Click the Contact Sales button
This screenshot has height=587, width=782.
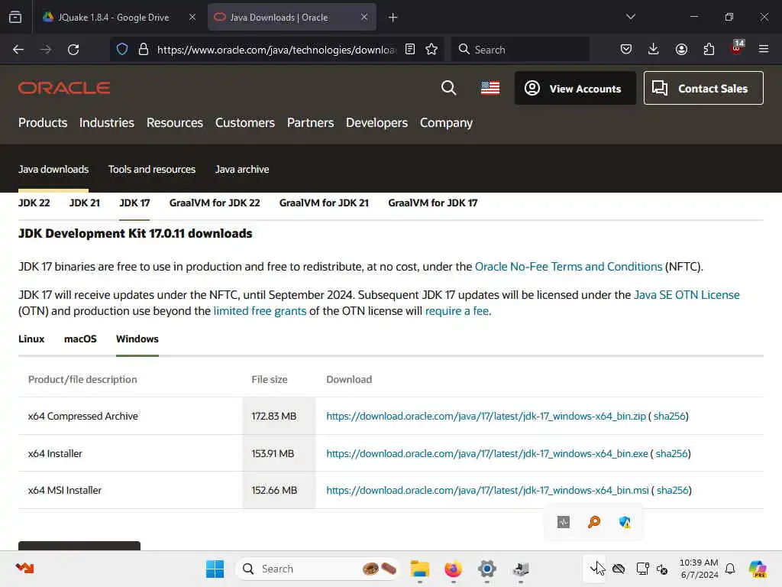(703, 89)
